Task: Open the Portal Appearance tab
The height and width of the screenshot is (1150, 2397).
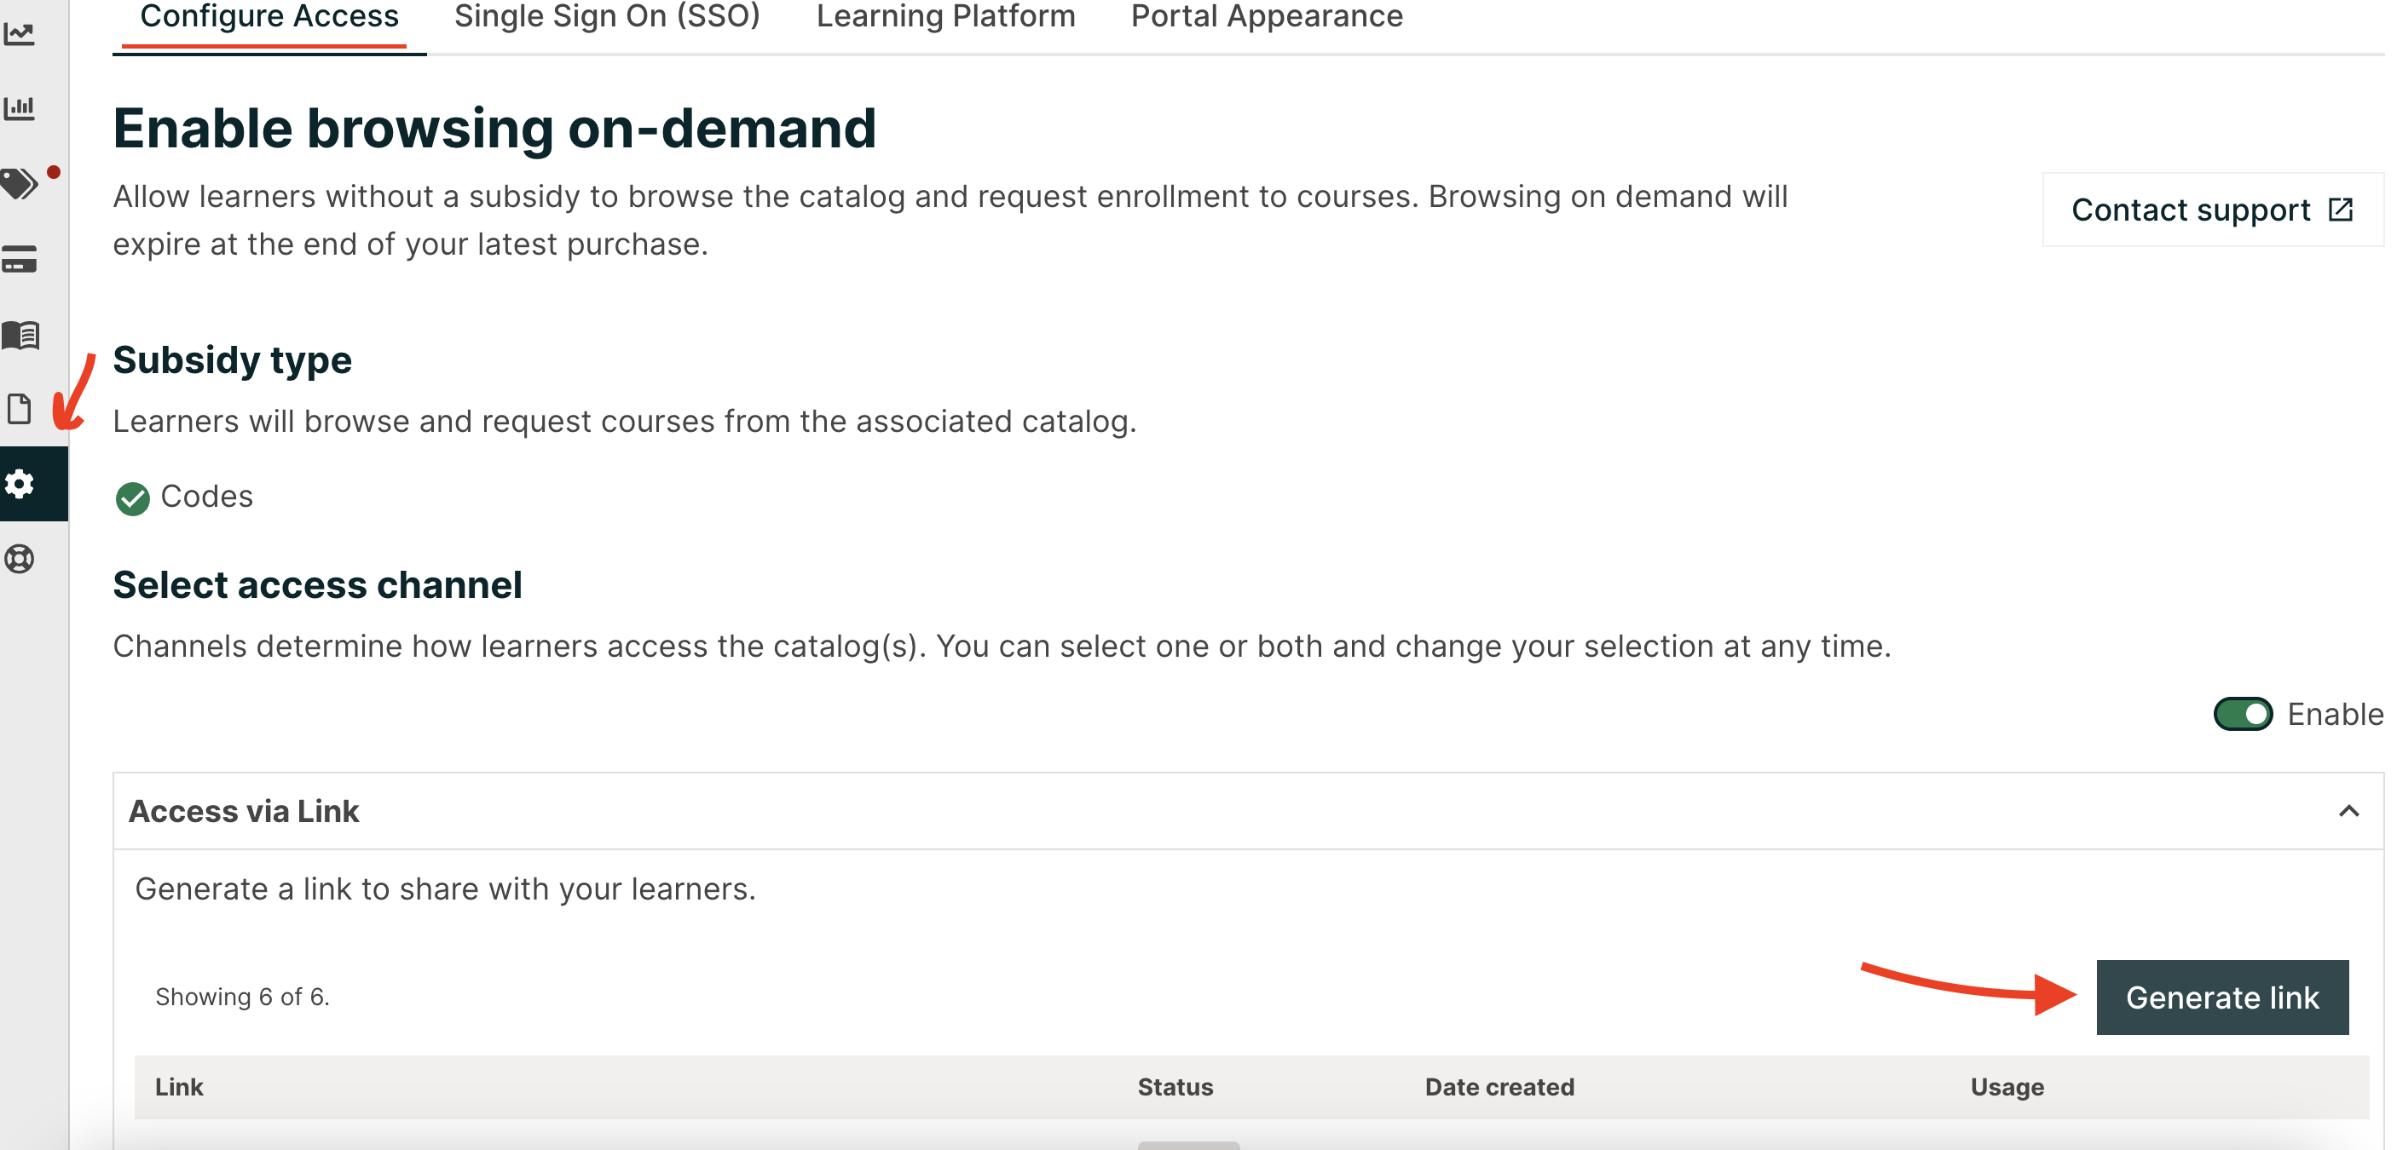Action: 1267,17
